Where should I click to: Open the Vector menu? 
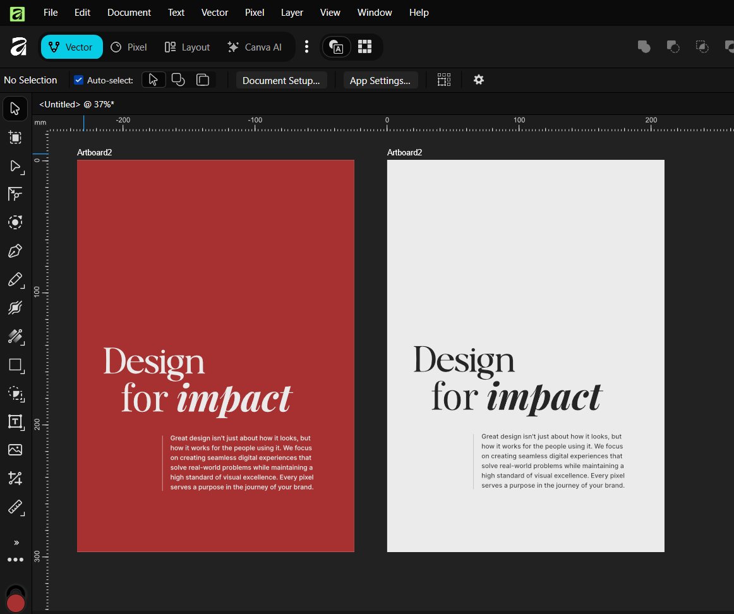click(215, 12)
